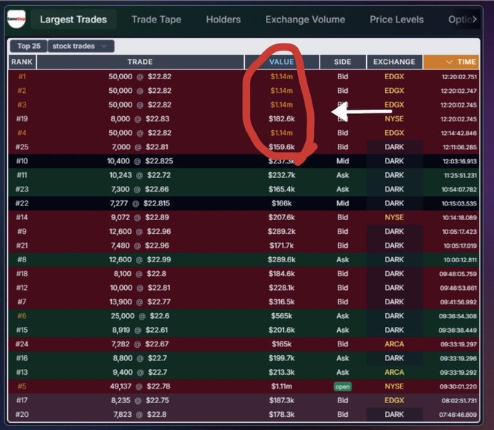Select the '7,277 @ $22.815' trade
The width and height of the screenshot is (494, 430).
(x=140, y=203)
